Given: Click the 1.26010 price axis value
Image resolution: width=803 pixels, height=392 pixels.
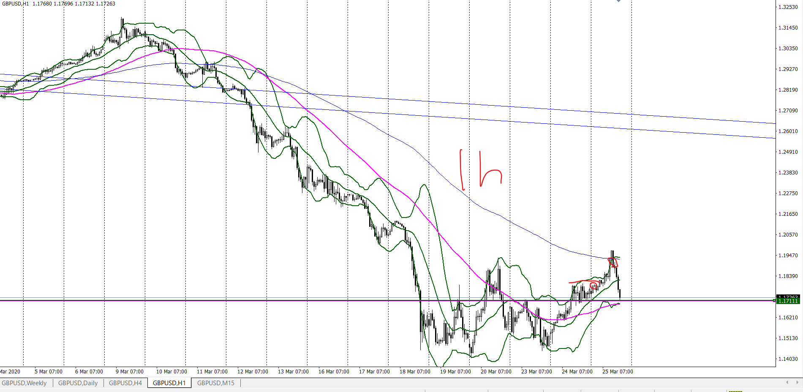Looking at the screenshot, I should (x=788, y=131).
